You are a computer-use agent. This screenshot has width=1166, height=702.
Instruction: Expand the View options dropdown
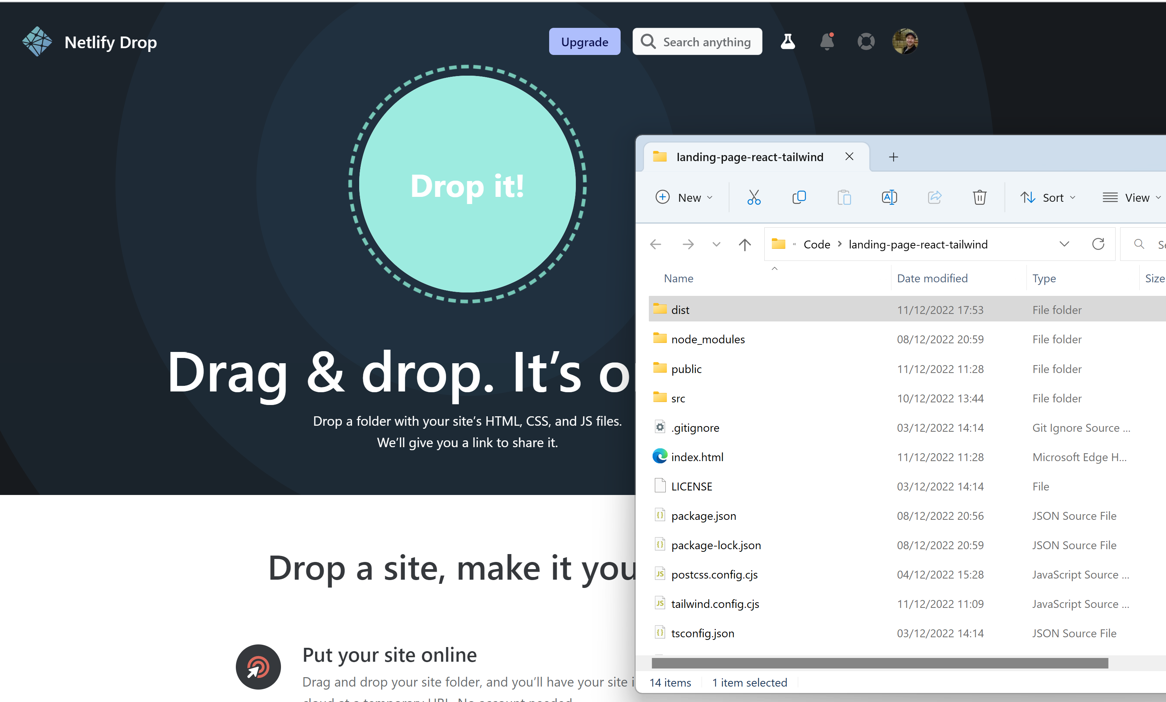coord(1135,198)
